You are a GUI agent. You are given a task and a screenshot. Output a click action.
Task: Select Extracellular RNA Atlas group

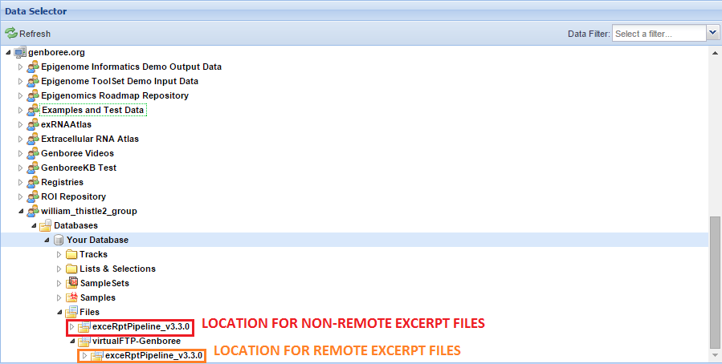(x=89, y=139)
